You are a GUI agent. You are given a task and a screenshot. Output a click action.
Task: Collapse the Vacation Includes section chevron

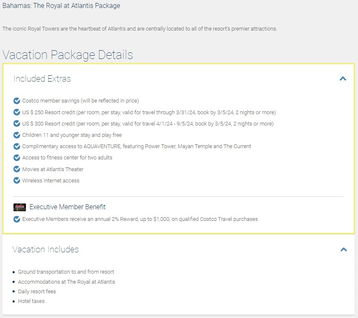(344, 249)
